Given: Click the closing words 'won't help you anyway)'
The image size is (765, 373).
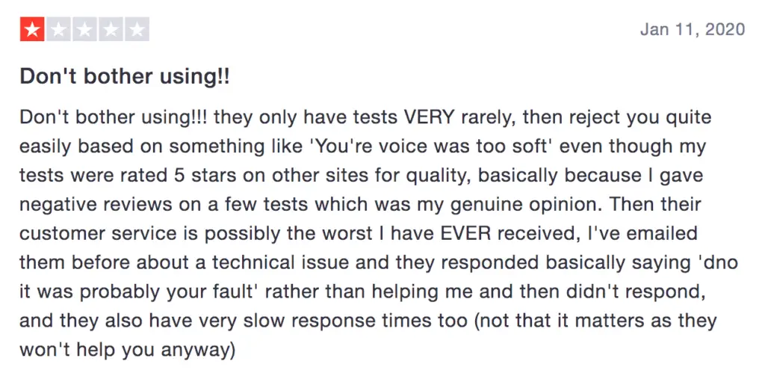Looking at the screenshot, I should tap(128, 351).
